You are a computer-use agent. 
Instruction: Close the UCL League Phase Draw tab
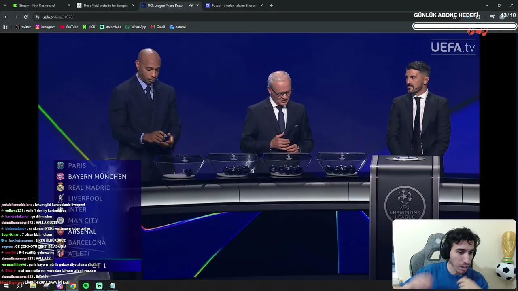(x=197, y=6)
